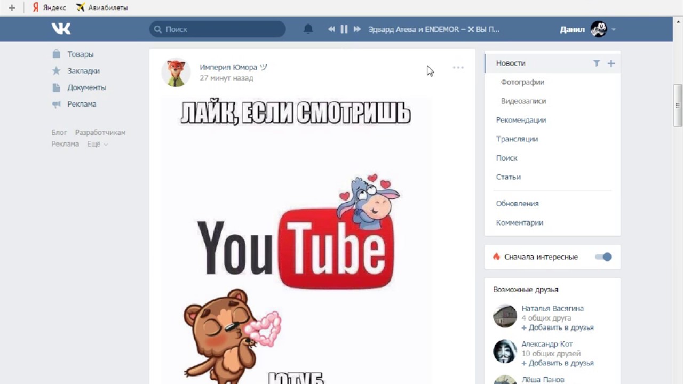
Task: Open Наталья Васягина's profile photo
Action: click(x=505, y=316)
